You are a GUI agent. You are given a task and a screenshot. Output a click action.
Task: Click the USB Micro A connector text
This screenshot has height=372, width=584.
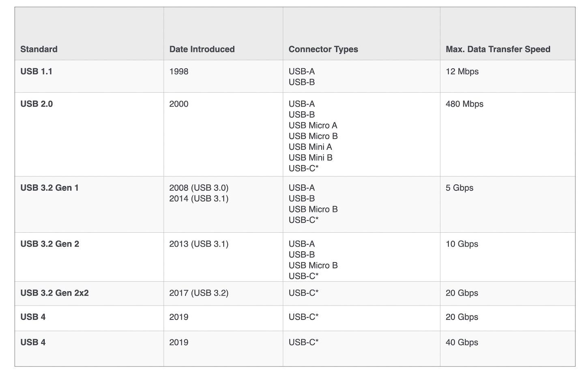point(313,125)
